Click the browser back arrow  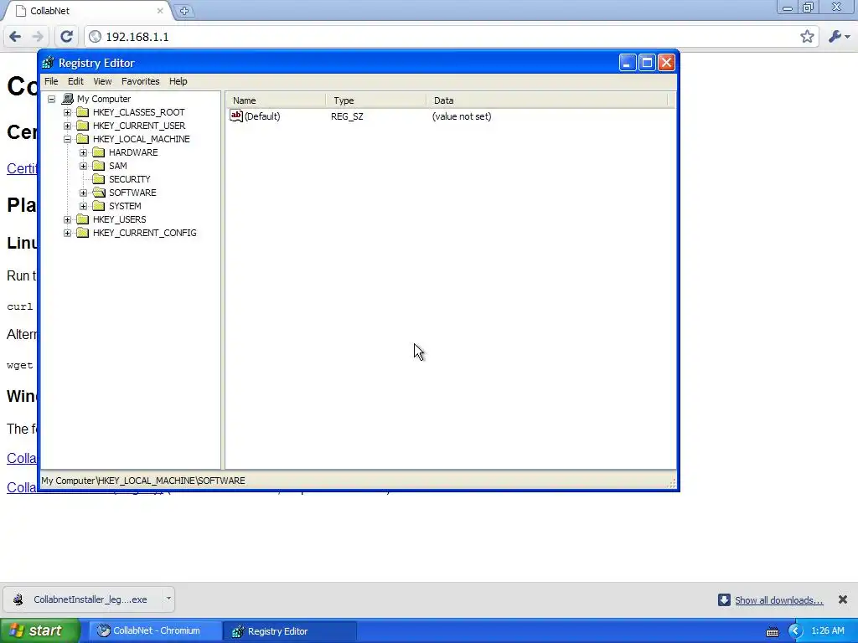[x=15, y=37]
